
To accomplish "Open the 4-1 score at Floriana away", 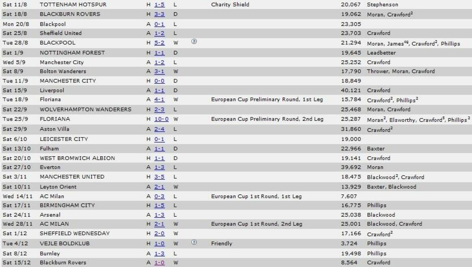I will [x=159, y=100].
